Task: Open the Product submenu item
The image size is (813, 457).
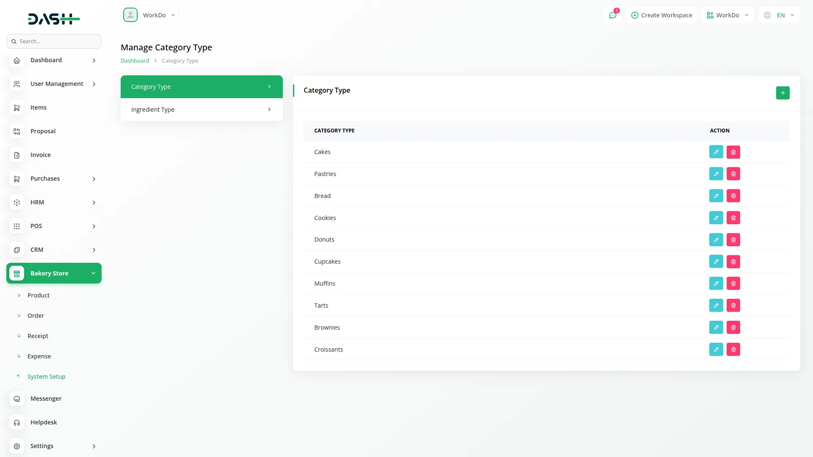Action: 39,295
